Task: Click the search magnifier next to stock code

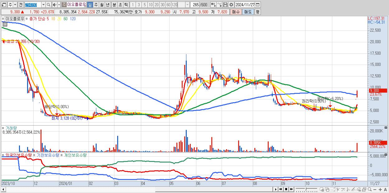Action: tap(48, 5)
